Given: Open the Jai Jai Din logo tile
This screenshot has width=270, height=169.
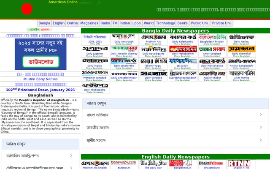Looking at the screenshot, I should coord(183,61).
